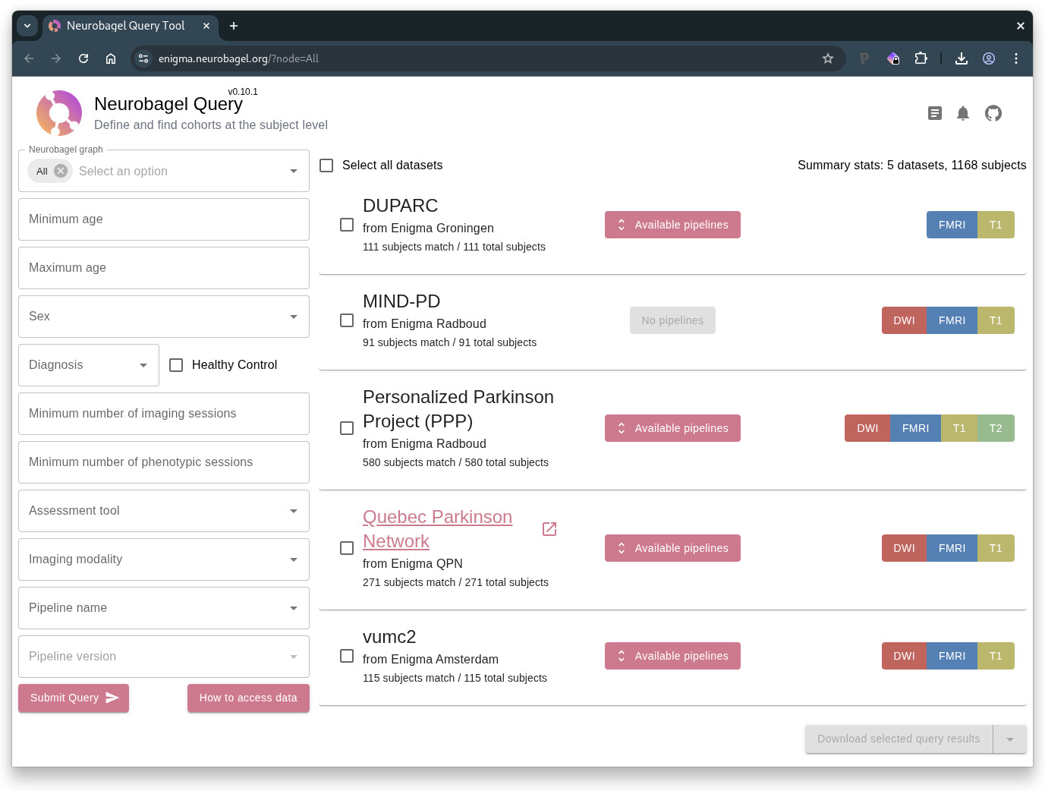Click the Neurobagel logo
1045x791 pixels.
pyautogui.click(x=59, y=113)
